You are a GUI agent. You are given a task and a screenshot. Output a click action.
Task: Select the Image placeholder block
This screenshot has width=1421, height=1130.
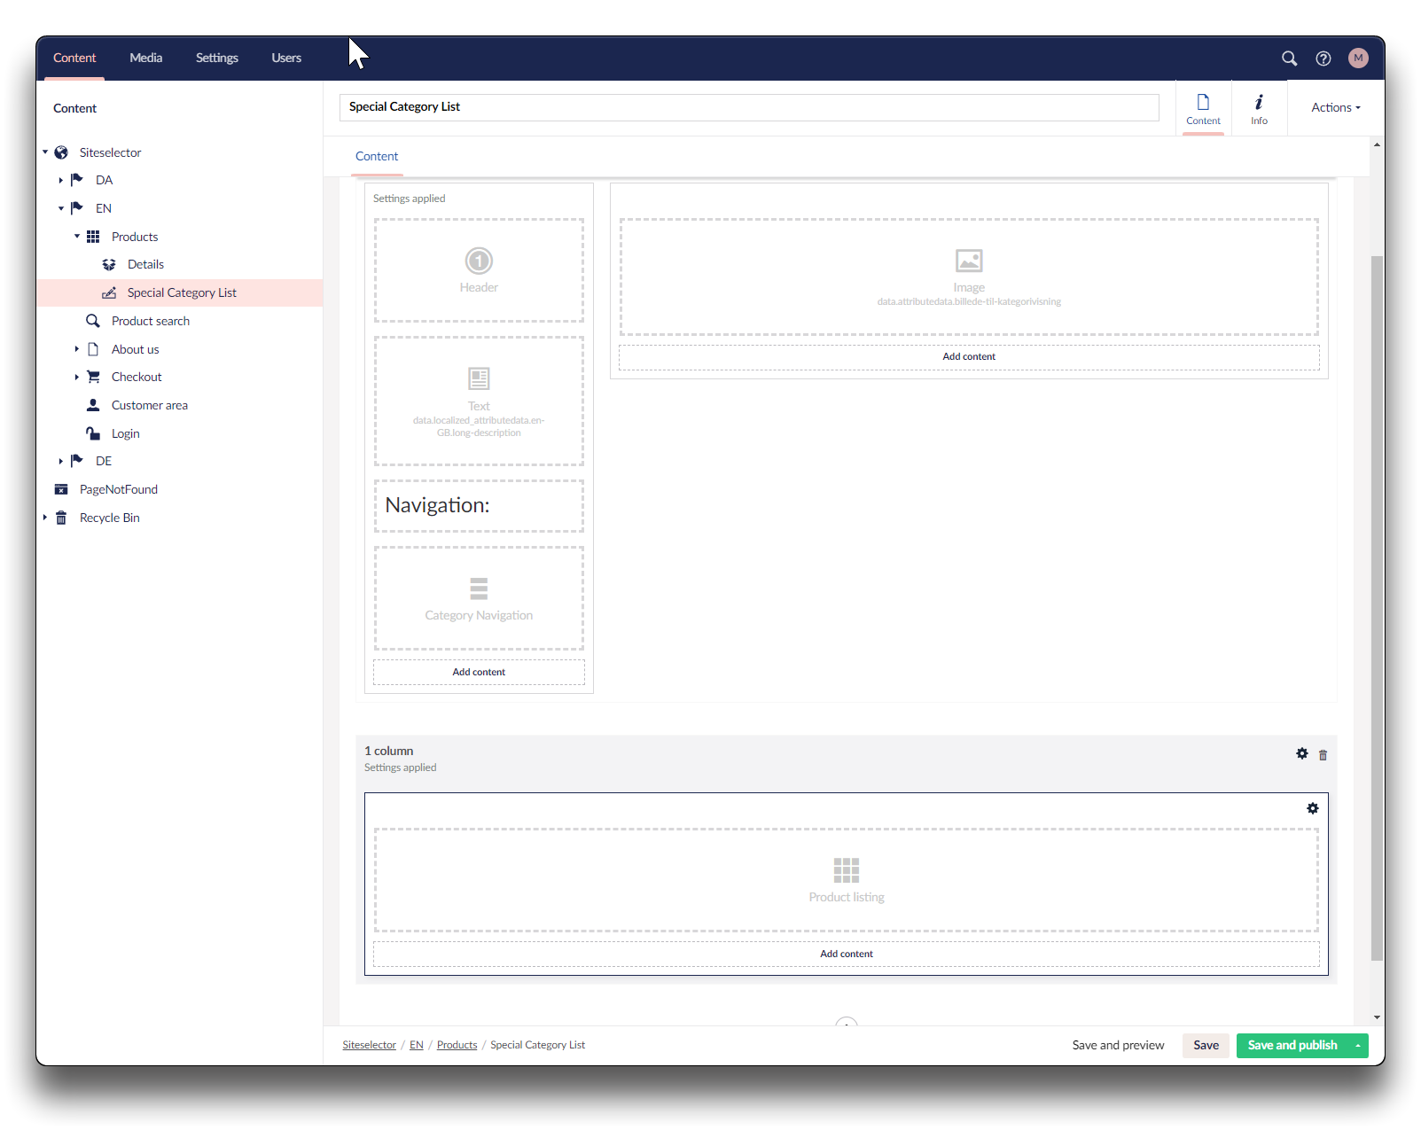(968, 277)
